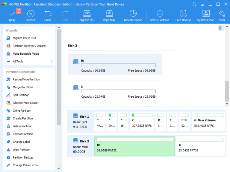Click C: partition usage bar

click(x=142, y=115)
